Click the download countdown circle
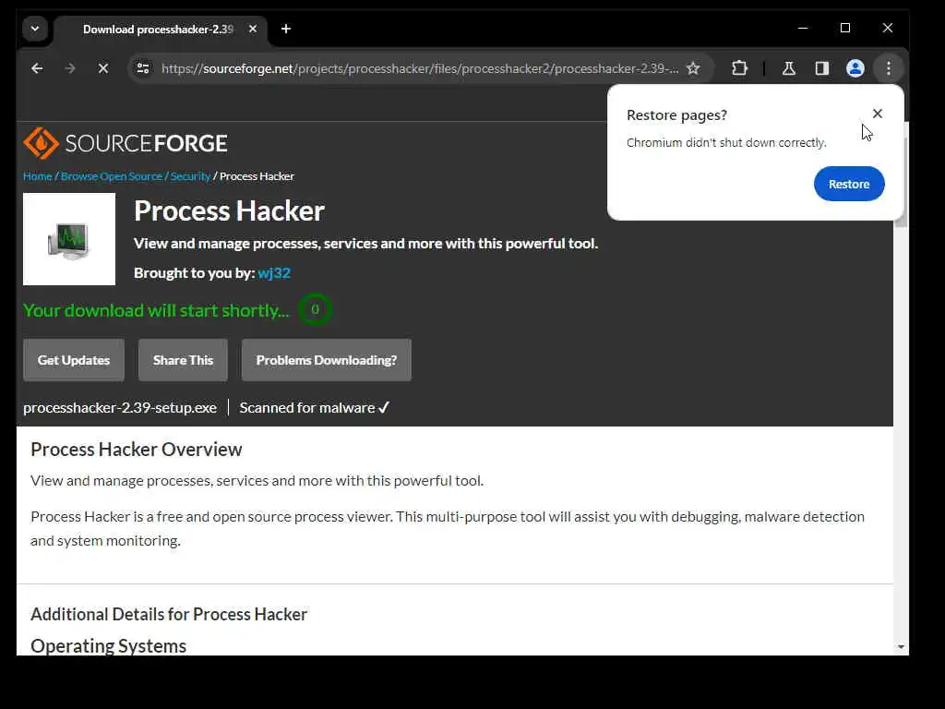Image resolution: width=945 pixels, height=709 pixels. point(315,310)
